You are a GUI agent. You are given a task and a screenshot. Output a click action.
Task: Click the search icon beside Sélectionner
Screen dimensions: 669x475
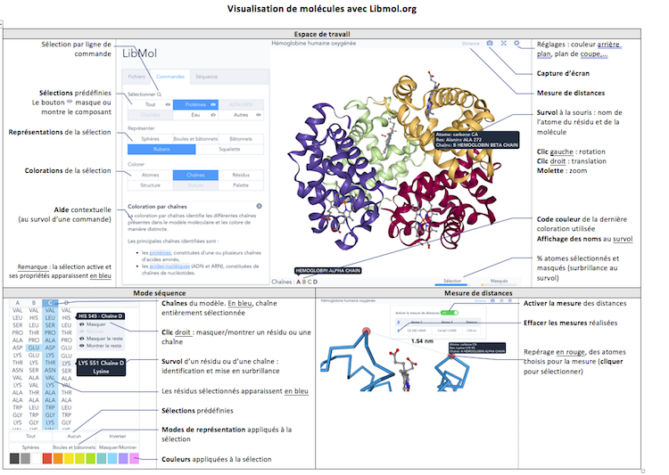point(159,94)
